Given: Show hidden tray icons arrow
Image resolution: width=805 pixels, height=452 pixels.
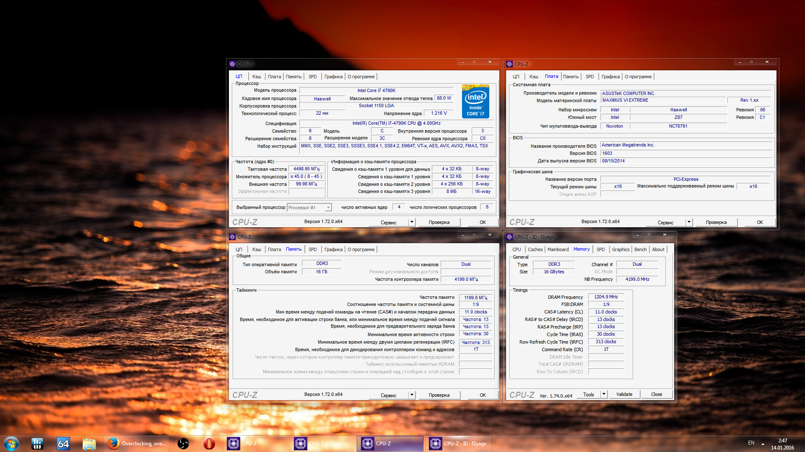Looking at the screenshot, I should 763,444.
